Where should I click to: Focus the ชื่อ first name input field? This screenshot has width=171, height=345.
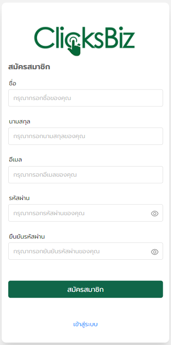(85, 98)
